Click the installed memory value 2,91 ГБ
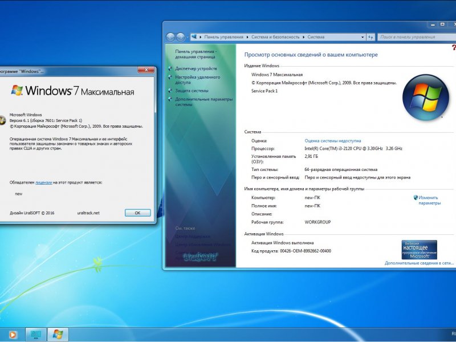456x342 pixels. (311, 156)
